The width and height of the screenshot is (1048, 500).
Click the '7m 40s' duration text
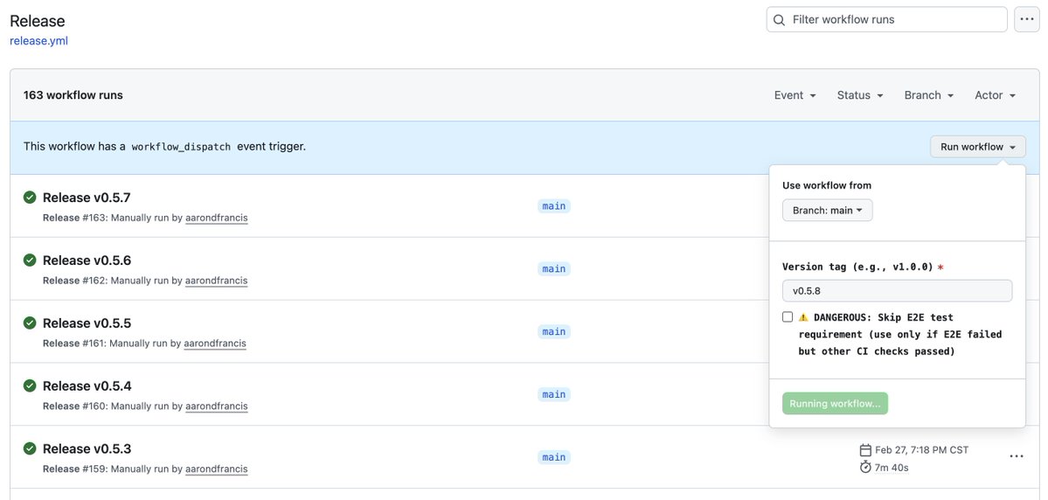pyautogui.click(x=892, y=468)
